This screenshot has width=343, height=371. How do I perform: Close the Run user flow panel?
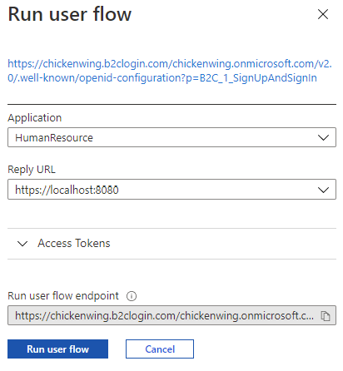point(323,14)
